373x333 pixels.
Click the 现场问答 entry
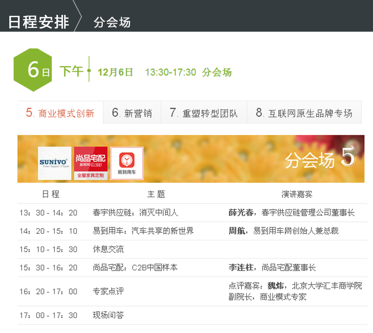click(108, 315)
